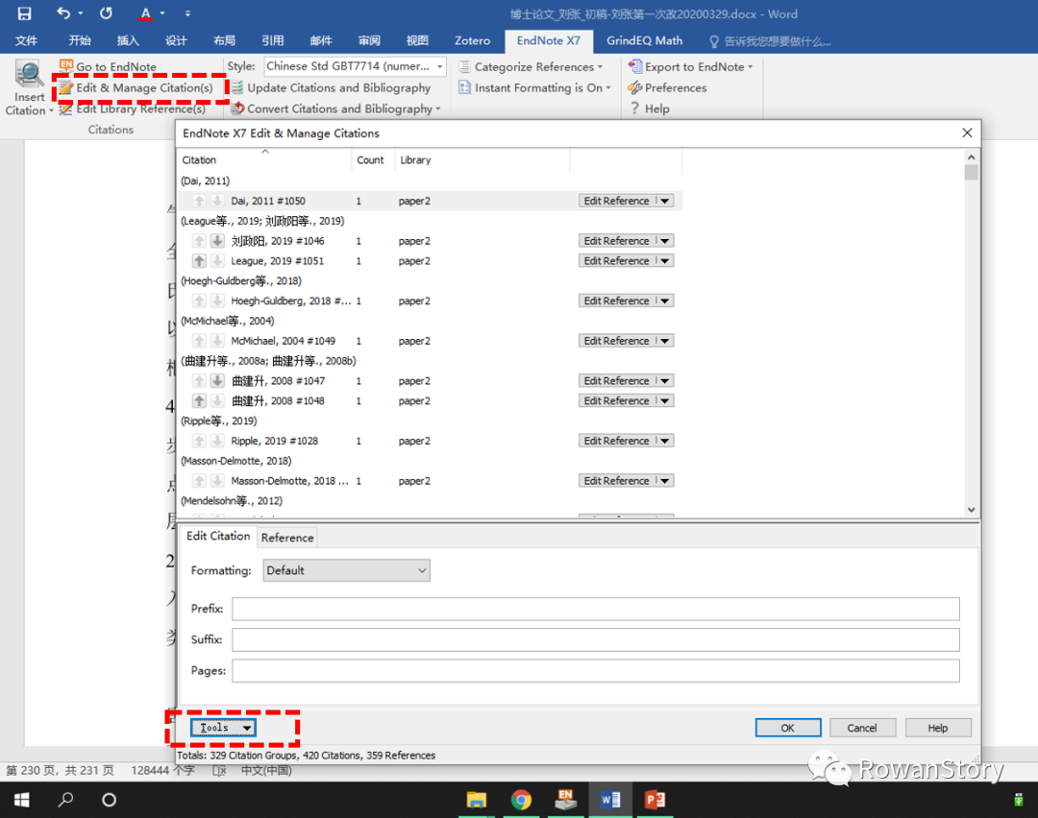The height and width of the screenshot is (818, 1038).
Task: Click the citation list scrollbar up arrow
Action: click(971, 157)
